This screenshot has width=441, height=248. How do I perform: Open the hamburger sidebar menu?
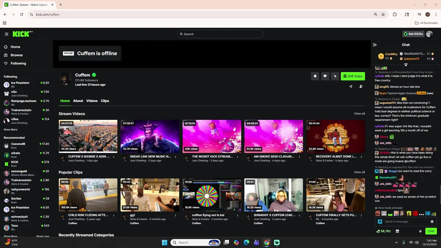tap(7, 34)
